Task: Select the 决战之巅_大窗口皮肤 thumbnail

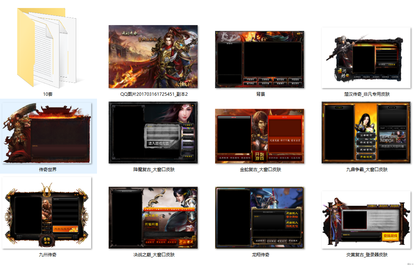Action: [x=153, y=218]
